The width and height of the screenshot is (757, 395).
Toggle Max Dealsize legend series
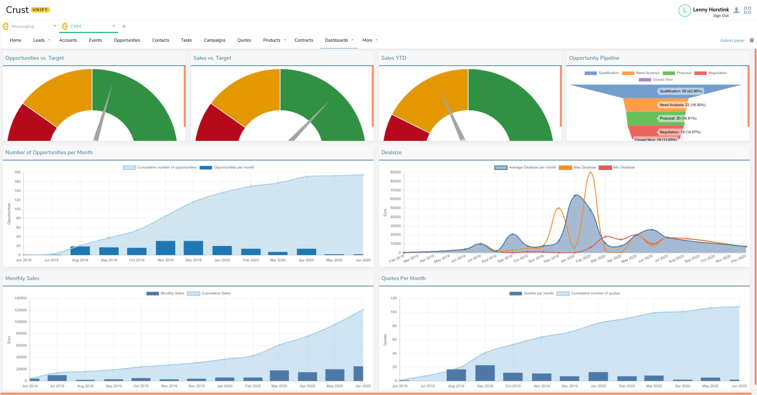click(577, 168)
